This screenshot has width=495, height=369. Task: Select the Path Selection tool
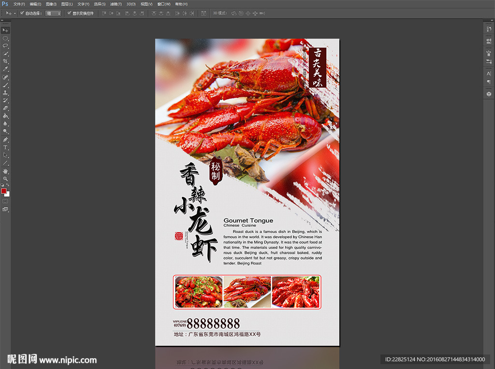point(5,155)
